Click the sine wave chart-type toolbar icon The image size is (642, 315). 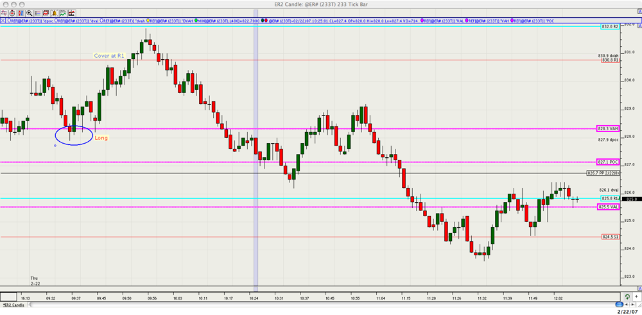[4, 13]
